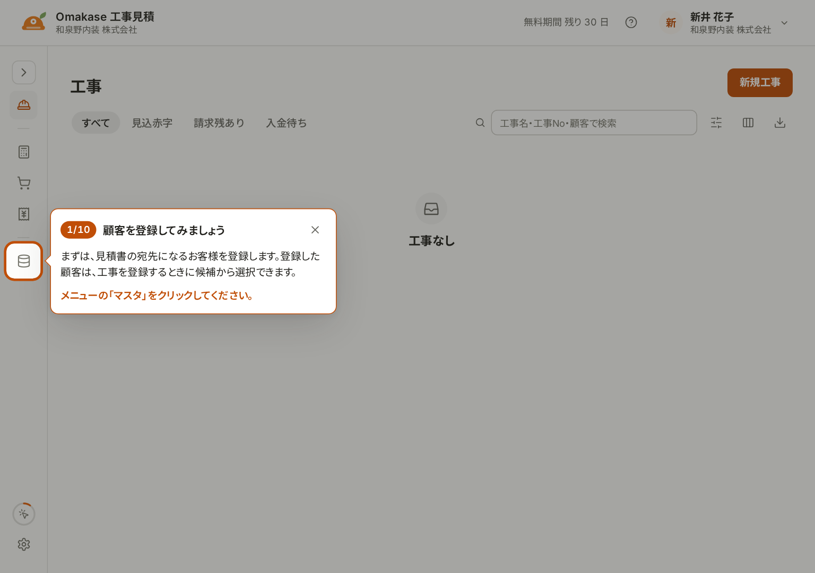
Task: Open the construction (helmet) sidebar icon
Action: pos(24,105)
